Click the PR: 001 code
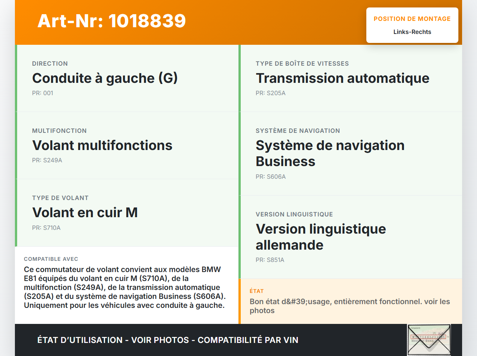477x356 pixels. (x=42, y=93)
